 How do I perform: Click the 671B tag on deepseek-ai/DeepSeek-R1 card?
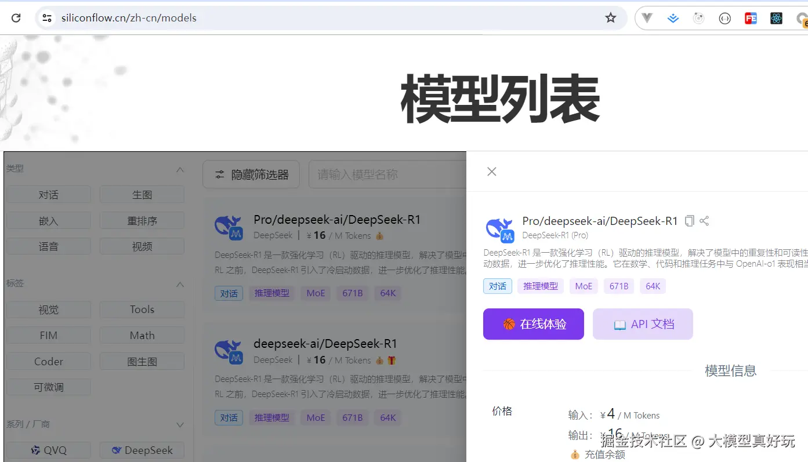(x=352, y=417)
